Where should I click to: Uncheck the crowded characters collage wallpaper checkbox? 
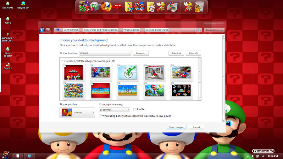click(65, 84)
